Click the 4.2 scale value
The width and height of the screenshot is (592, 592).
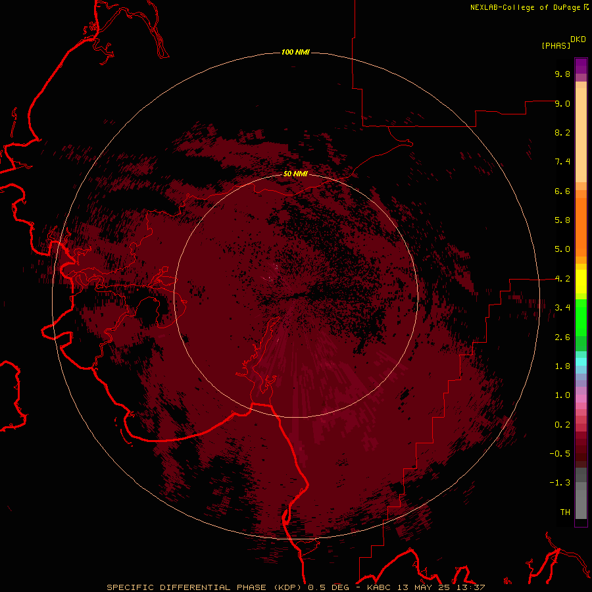coord(562,279)
